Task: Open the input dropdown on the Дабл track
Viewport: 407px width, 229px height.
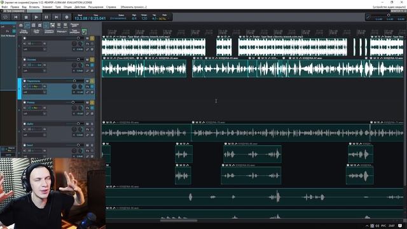Action: tap(34, 135)
